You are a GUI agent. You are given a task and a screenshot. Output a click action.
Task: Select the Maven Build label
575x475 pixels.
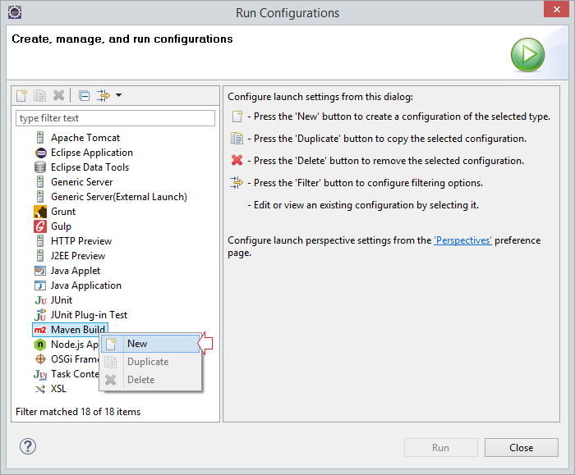78,330
